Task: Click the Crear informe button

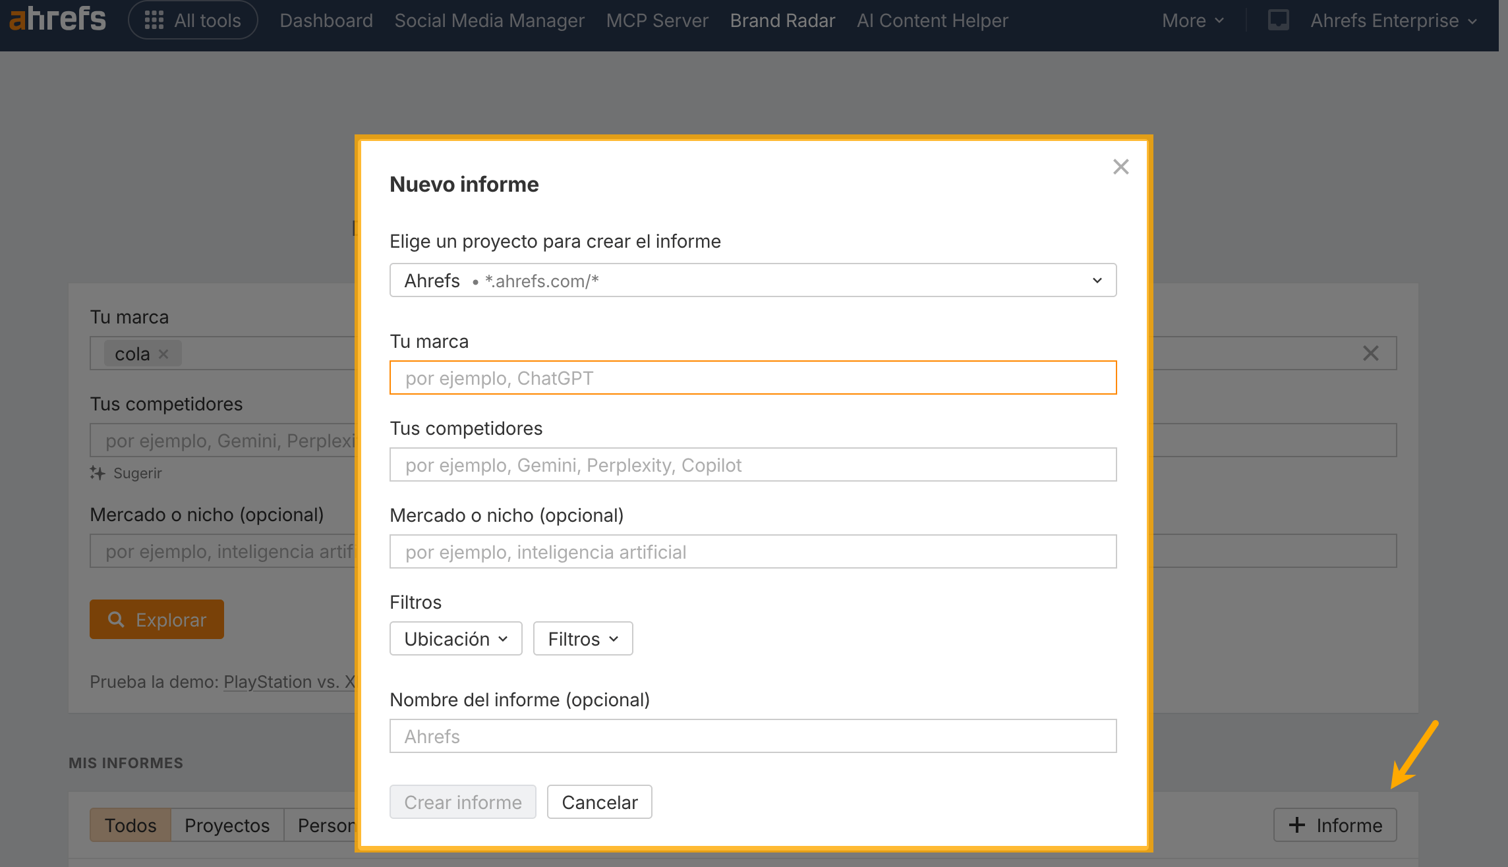Action: 463,802
